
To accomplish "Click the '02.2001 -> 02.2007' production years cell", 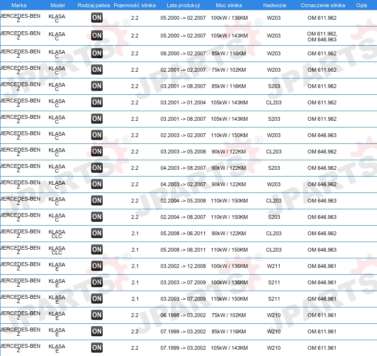I will coord(183,70).
